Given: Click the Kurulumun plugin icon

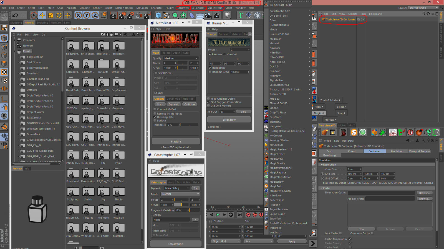Looking at the screenshot, I should 266,145.
